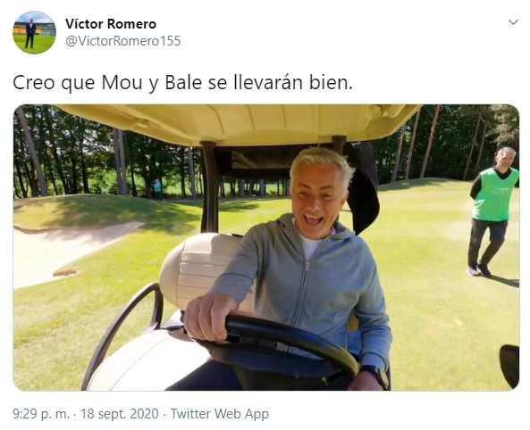Screen dimensions: 530x430
Task: Click the golf cart steering wheel
Action: [x=292, y=341]
